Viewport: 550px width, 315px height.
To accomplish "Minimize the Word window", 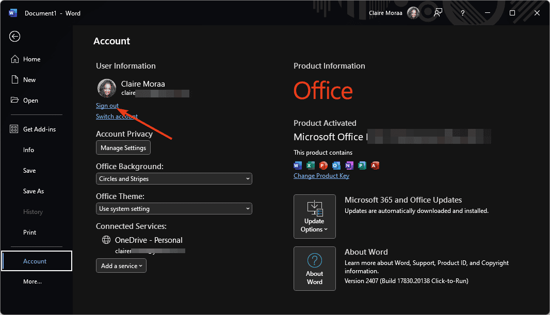I will [487, 13].
